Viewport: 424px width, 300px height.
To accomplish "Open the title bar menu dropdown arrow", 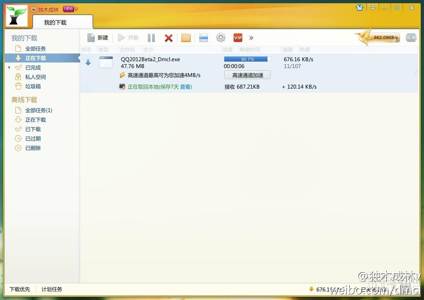I will pyautogui.click(x=373, y=8).
